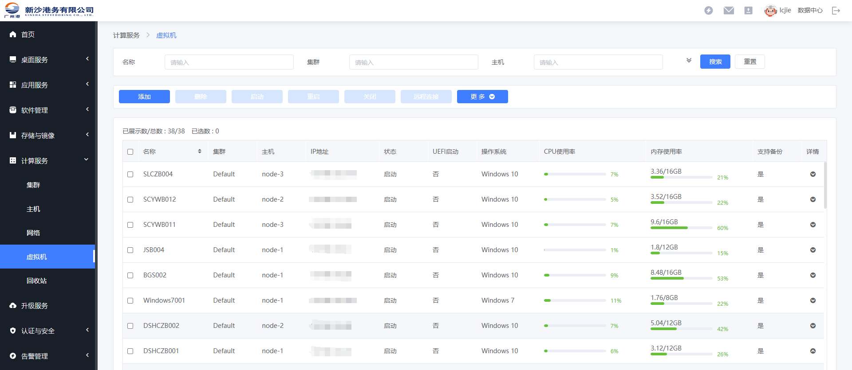Open details icon for SLCZB004 row
Screen dimensions: 852x370
[x=813, y=174]
